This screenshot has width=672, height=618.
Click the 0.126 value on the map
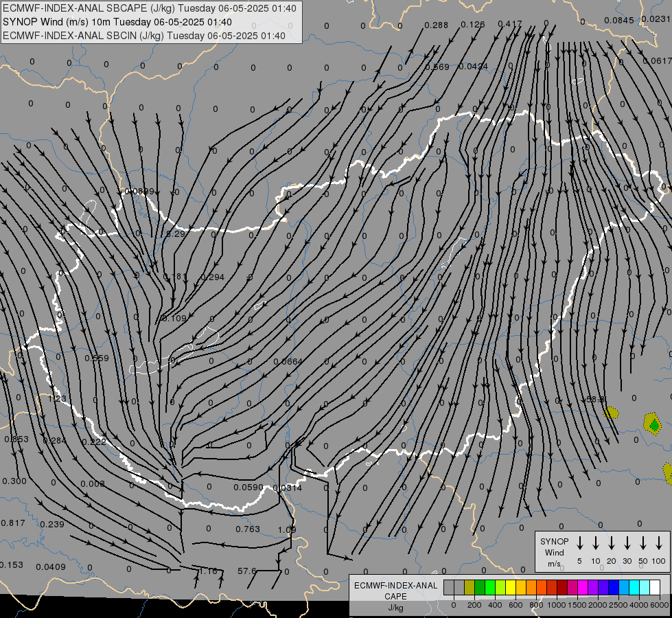click(473, 25)
